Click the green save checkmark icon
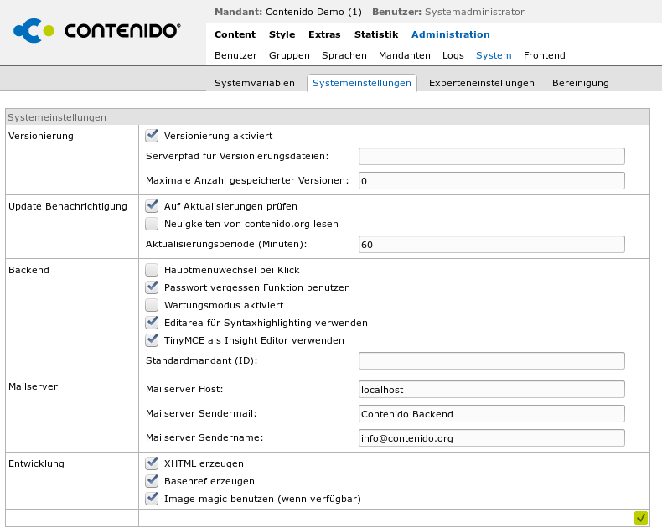The image size is (662, 528). click(x=641, y=518)
